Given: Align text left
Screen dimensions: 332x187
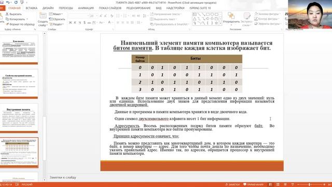Looking at the screenshot, I should (x=118, y=22).
